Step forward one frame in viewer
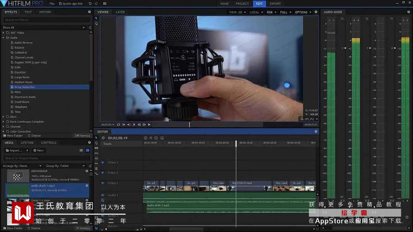The height and width of the screenshot is (232, 413). pos(144,125)
